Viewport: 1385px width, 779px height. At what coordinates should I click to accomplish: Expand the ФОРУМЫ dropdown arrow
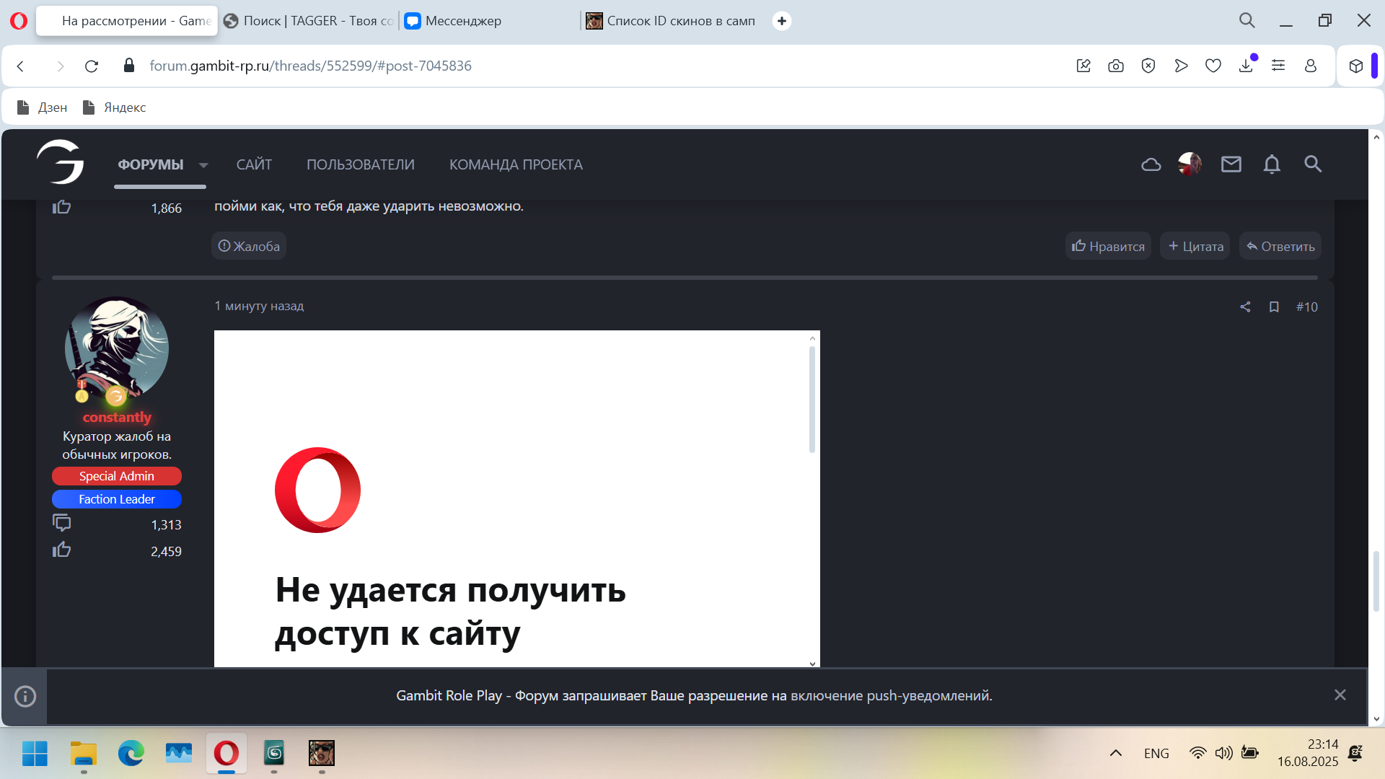(203, 165)
